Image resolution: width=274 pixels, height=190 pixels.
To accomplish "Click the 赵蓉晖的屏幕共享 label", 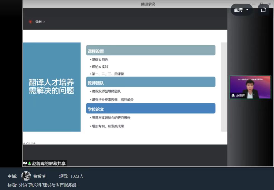I will pos(49,164).
